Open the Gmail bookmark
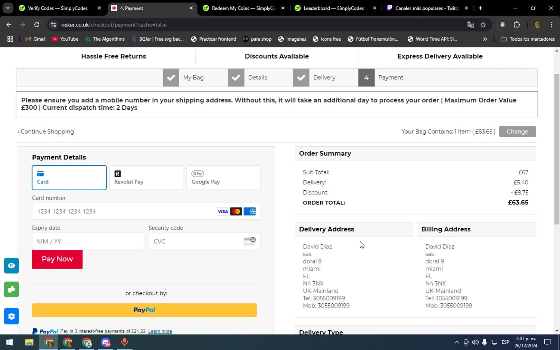Image resolution: width=560 pixels, height=350 pixels. pos(35,39)
